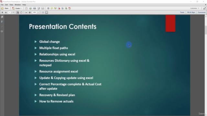Screen dimensions: 207x116
Task: Open the bookmarks sidebar panel
Action: tap(2, 22)
